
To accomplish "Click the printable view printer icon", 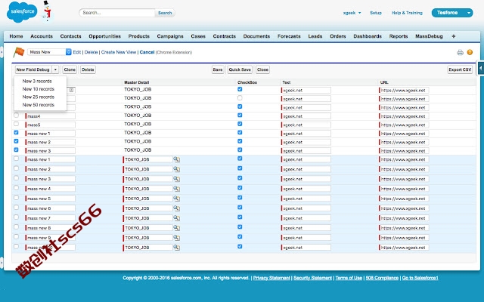I will pyautogui.click(x=460, y=52).
